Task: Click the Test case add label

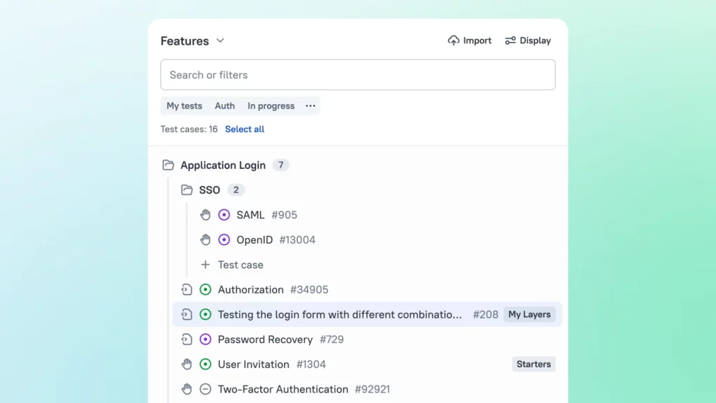Action: 241,265
